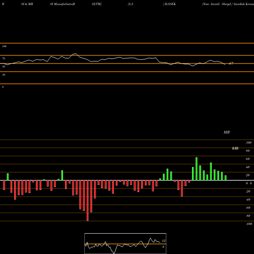Click the "-60" label on MR right axis
The image size is (254, 254).
tap(248, 208)
